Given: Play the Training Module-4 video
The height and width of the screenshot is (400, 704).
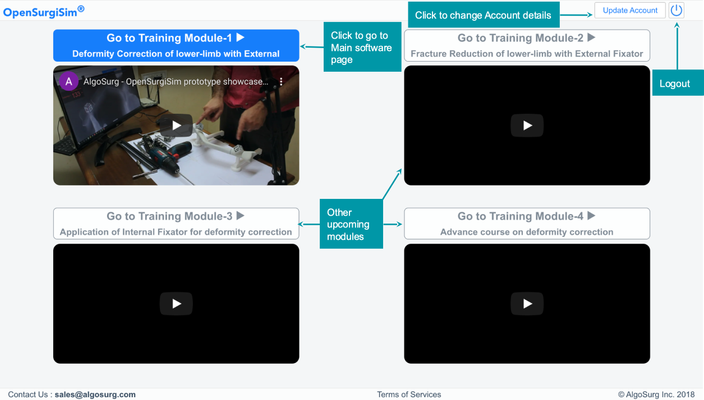Looking at the screenshot, I should pos(527,304).
